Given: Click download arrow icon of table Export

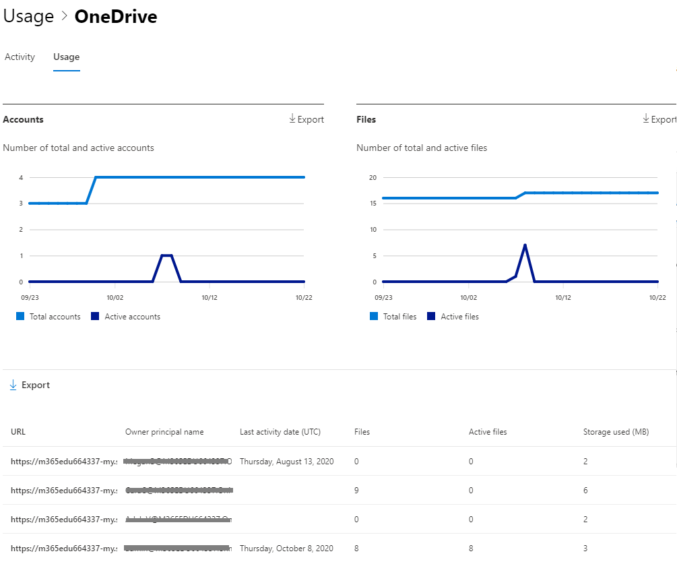Looking at the screenshot, I should click(x=13, y=385).
